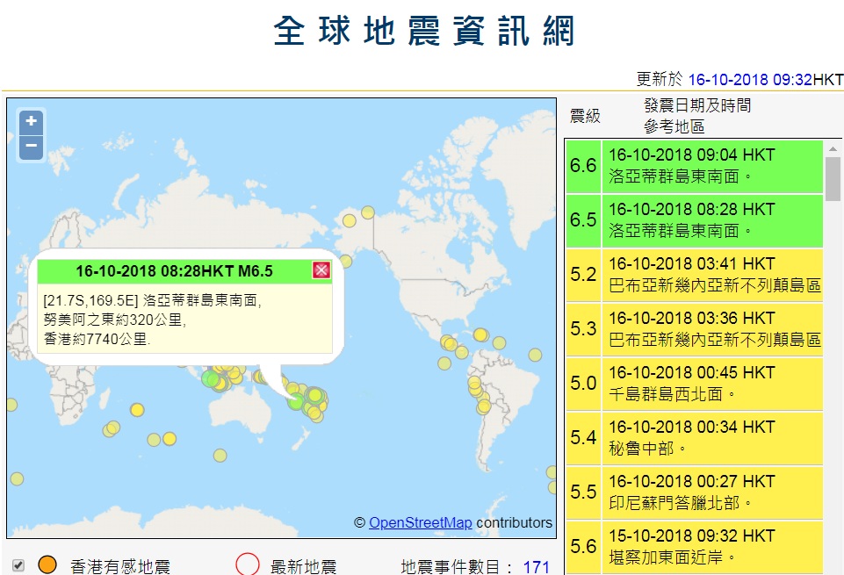The width and height of the screenshot is (844, 575).
Task: Toggle the Hong Kong felt earthquake checkbox
Action: (x=18, y=565)
